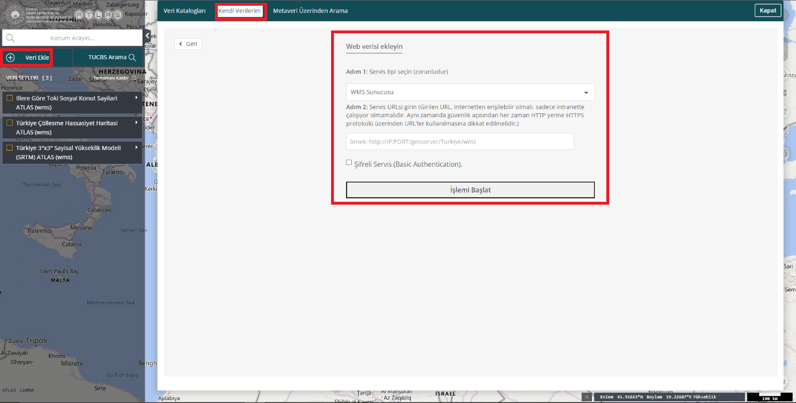Click the coordinate search icon in the status bar
Image resolution: width=796 pixels, height=403 pixels.
pos(586,397)
